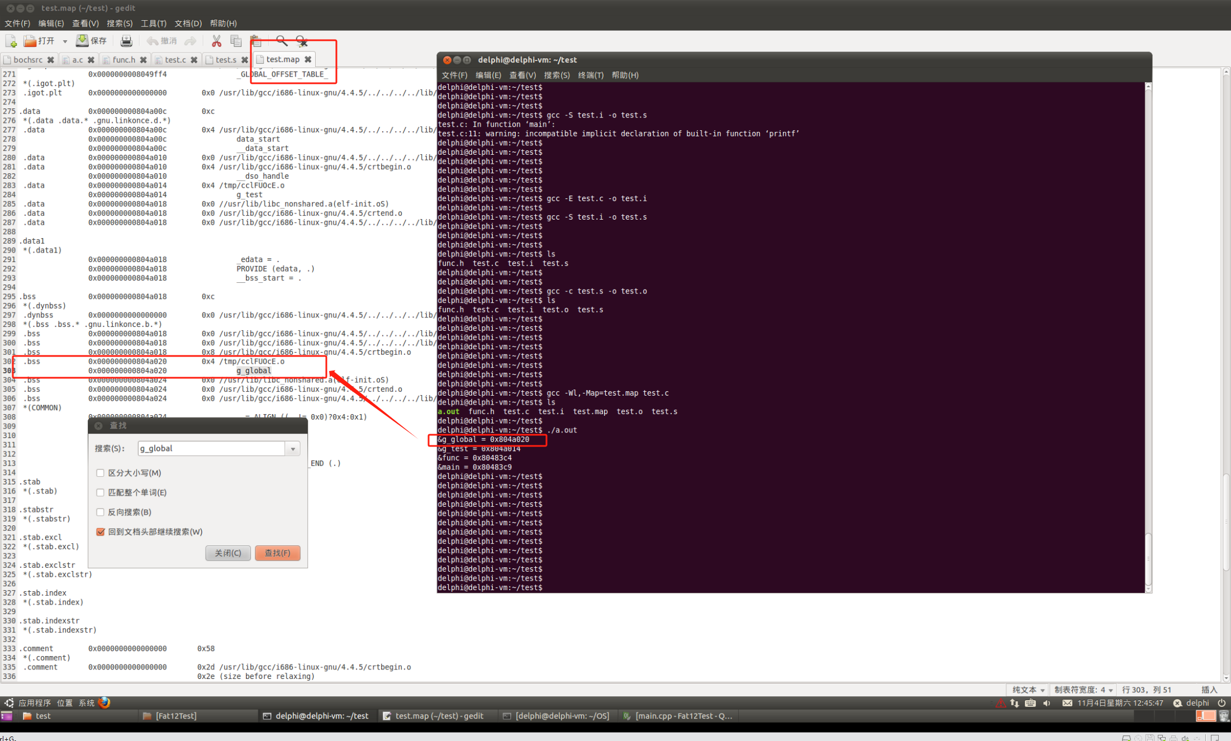
Task: Expand the search history dropdown arrow
Action: point(293,449)
